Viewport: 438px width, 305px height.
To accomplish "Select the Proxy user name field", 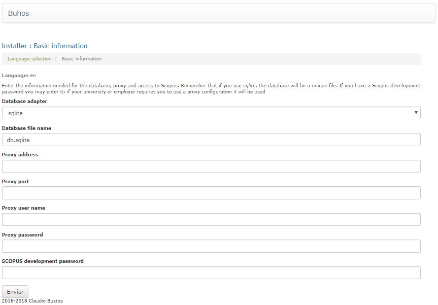I will (x=211, y=220).
